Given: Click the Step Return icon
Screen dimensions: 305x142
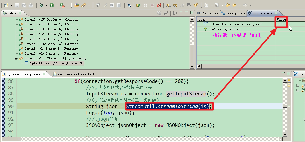Looking at the screenshot, I should [x=182, y=5].
